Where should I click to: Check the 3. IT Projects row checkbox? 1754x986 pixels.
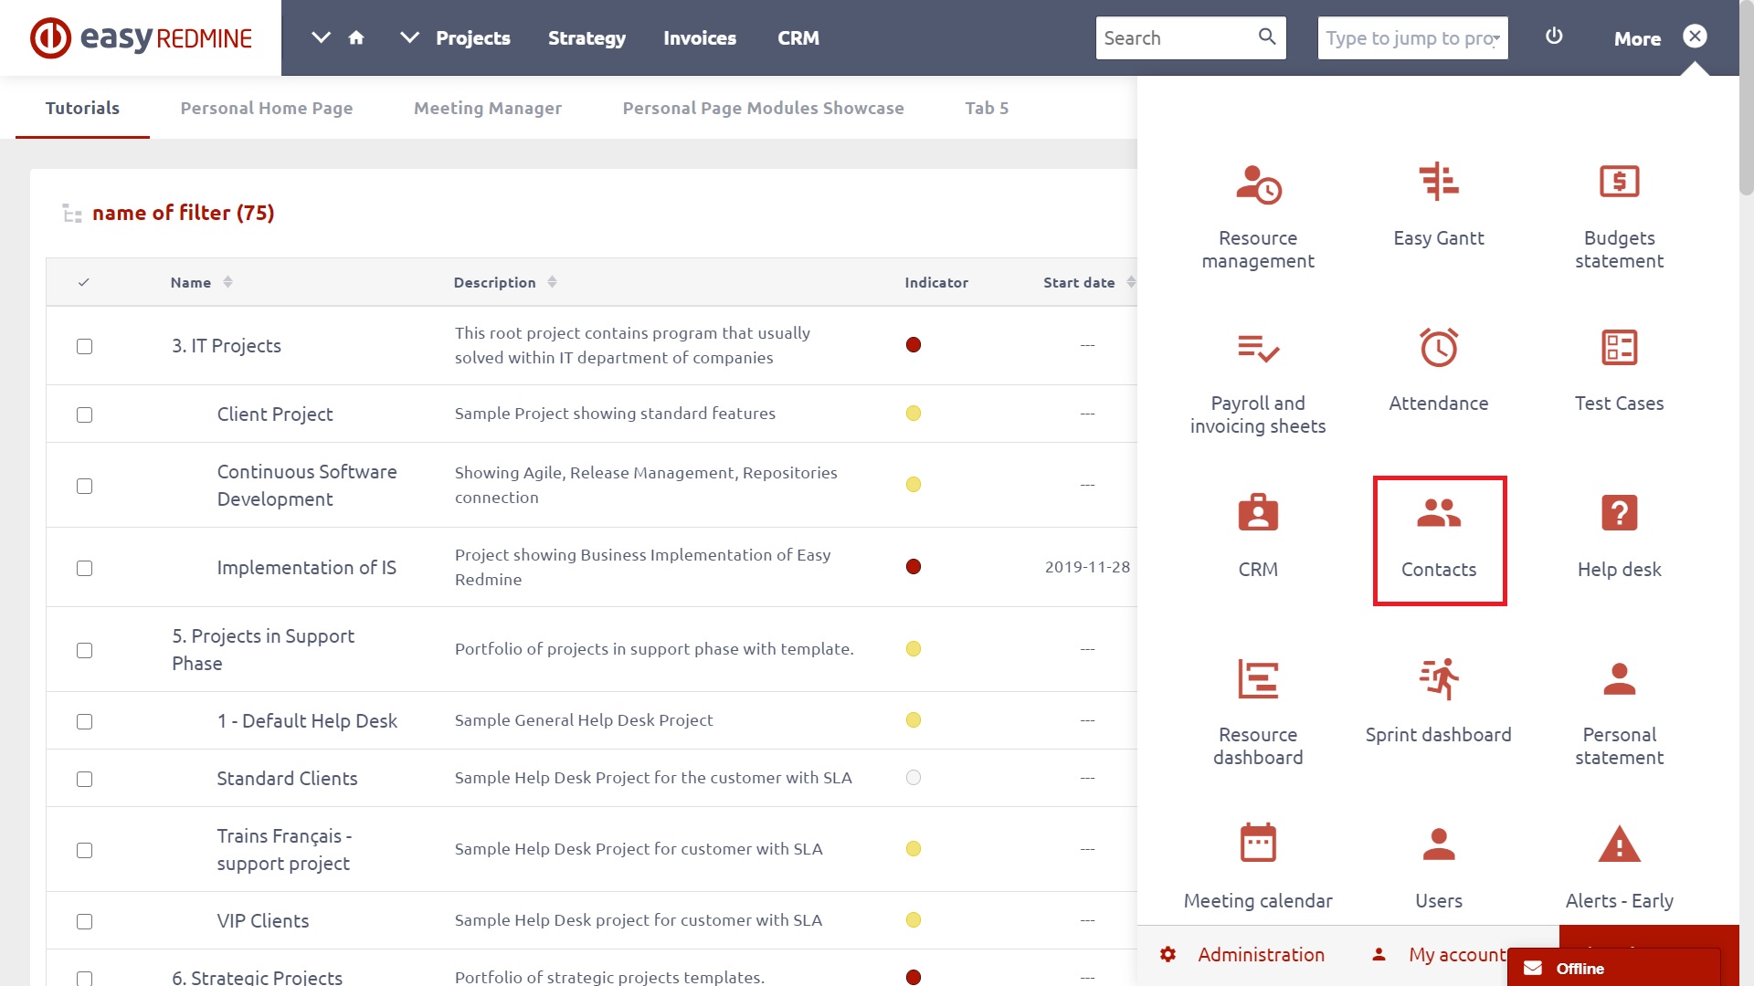coord(84,346)
